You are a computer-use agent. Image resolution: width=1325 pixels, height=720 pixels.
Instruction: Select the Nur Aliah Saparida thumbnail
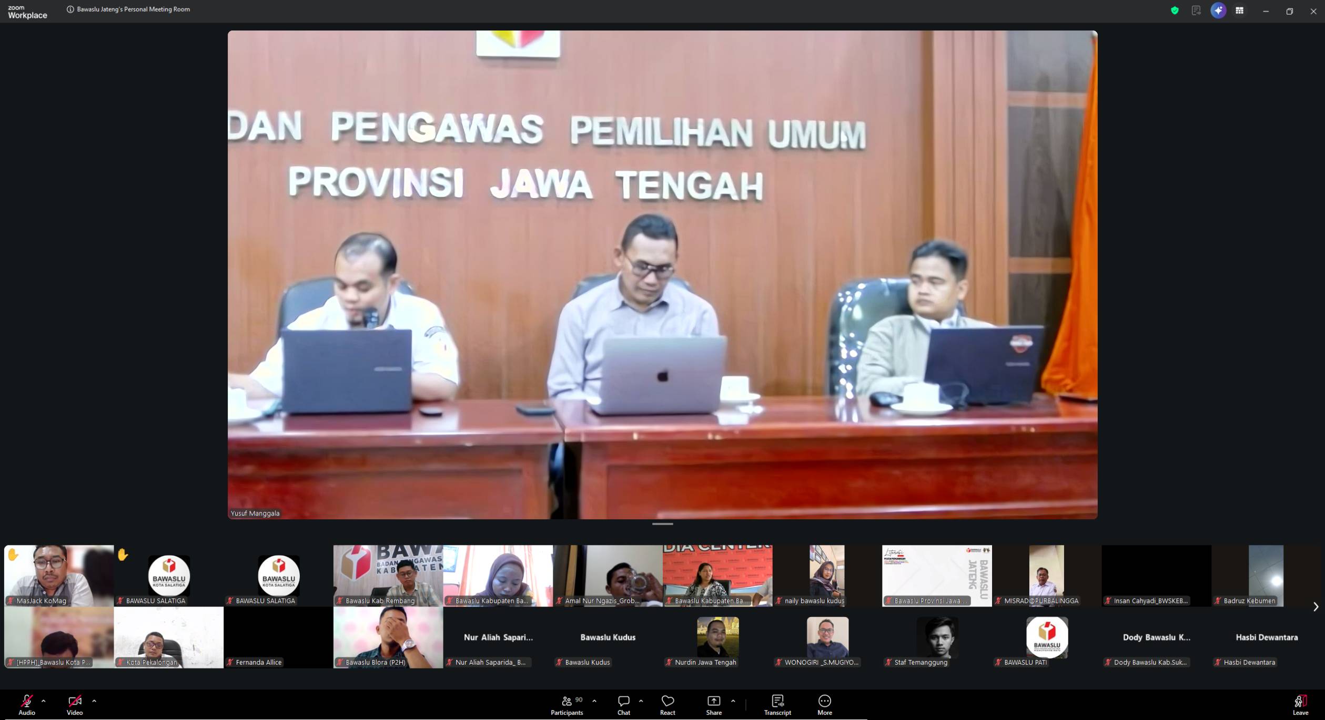pos(498,637)
